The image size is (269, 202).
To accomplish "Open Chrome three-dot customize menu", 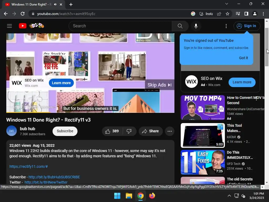I will (263, 14).
